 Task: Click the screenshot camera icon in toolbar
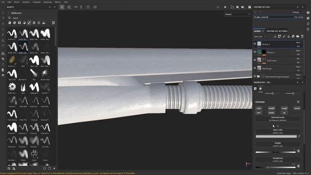[x=249, y=7]
